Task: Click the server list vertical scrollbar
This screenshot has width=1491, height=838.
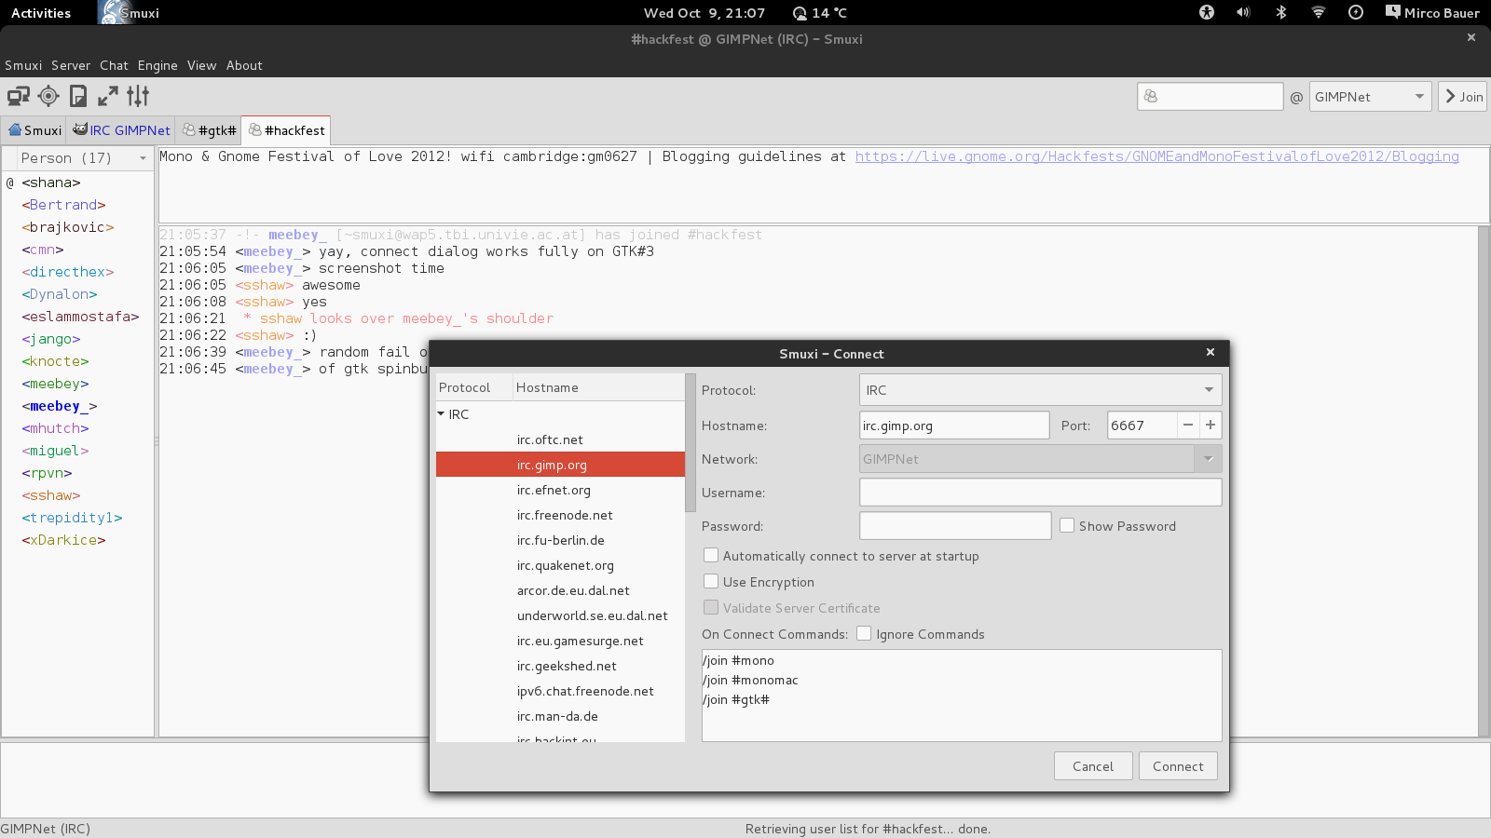Action: (691, 442)
